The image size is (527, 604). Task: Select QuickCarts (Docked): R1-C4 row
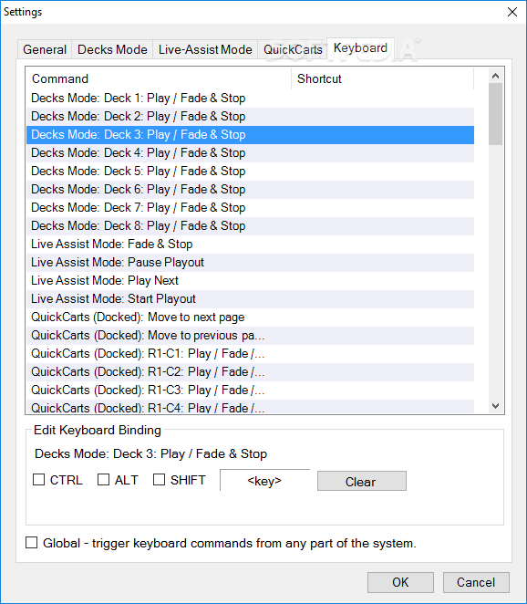tap(250, 407)
